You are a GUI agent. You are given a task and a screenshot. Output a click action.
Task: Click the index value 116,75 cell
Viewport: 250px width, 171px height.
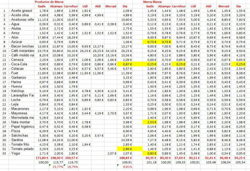pyautogui.click(x=71, y=162)
